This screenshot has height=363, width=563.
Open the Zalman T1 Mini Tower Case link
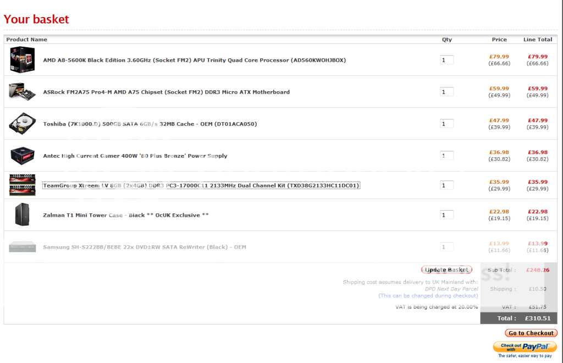tap(126, 216)
